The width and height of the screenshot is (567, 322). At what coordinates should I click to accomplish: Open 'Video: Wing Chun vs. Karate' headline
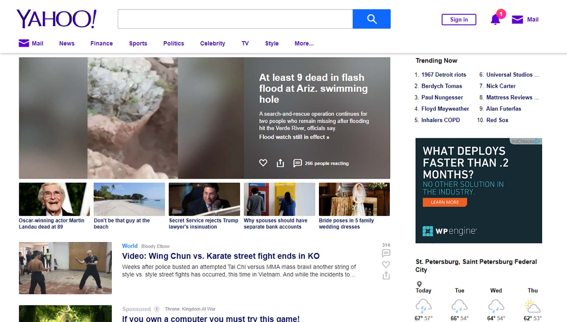pos(221,256)
